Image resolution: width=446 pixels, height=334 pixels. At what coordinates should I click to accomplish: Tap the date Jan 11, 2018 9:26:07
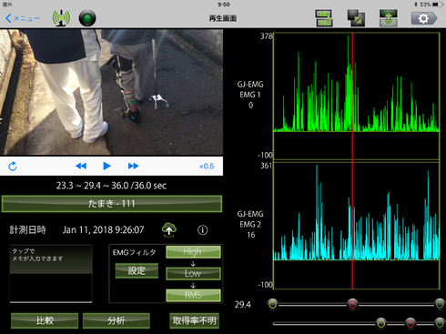click(x=104, y=229)
